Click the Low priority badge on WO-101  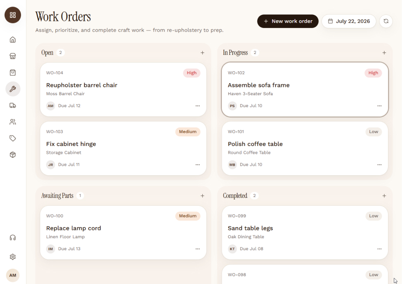click(x=374, y=131)
